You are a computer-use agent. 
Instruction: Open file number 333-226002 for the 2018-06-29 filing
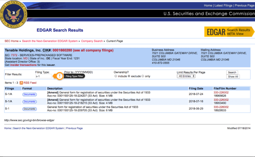coord(221,107)
